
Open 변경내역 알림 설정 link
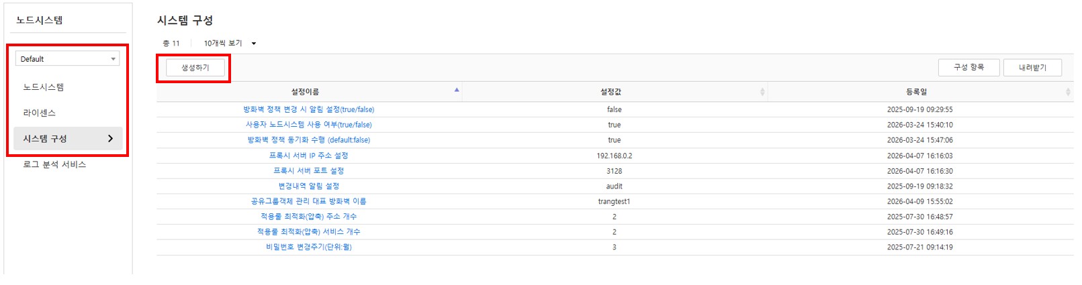coord(309,186)
